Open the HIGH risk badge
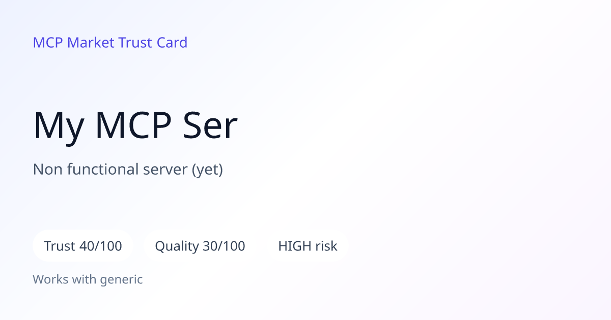The width and height of the screenshot is (611, 320). [308, 246]
